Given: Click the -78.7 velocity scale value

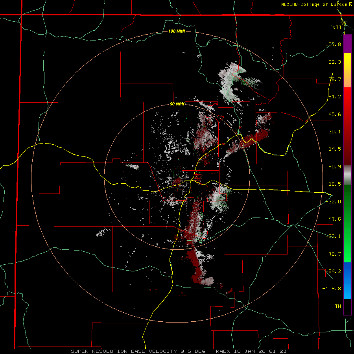Looking at the screenshot, I should point(333,254).
